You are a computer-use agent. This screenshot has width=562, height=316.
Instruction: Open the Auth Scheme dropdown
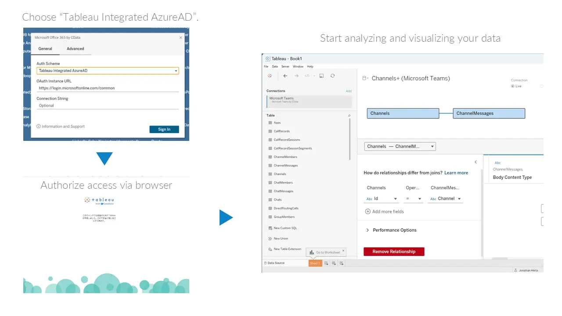point(176,70)
